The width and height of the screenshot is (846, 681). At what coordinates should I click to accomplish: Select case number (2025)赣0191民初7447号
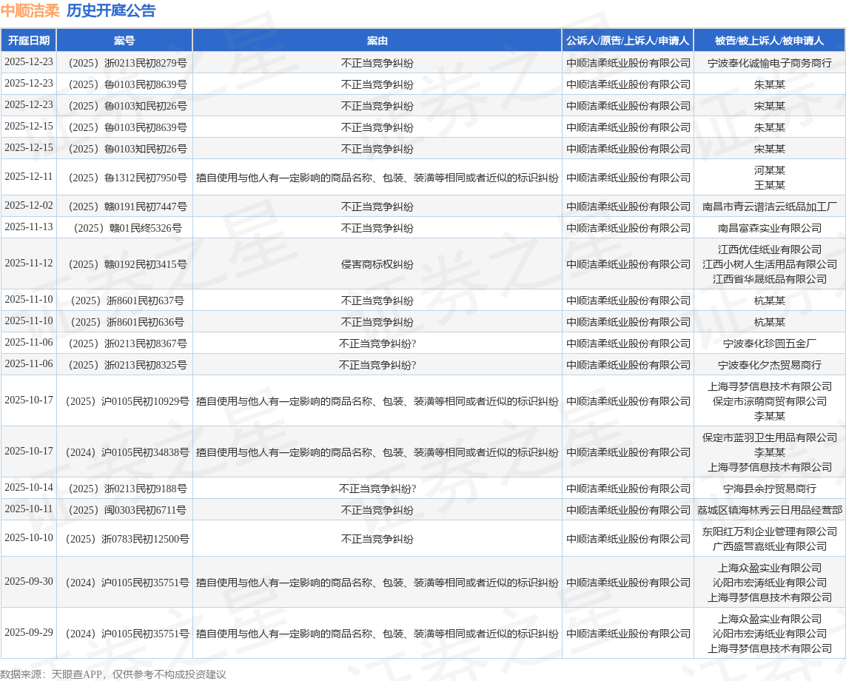coord(127,207)
